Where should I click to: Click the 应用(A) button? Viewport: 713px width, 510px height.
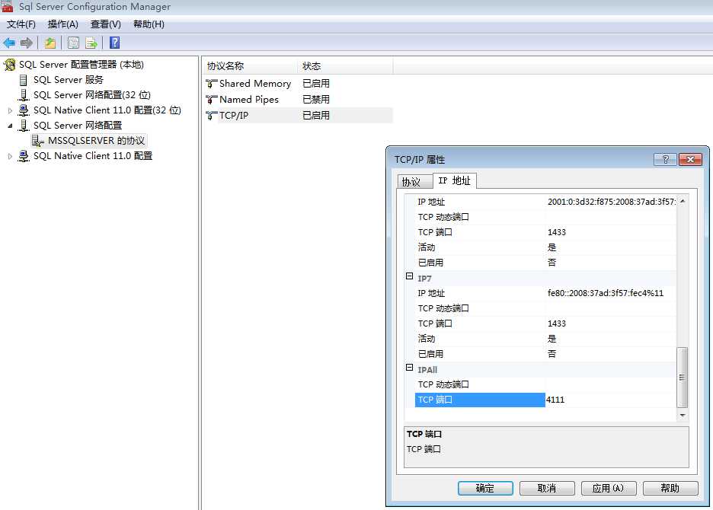click(x=609, y=489)
